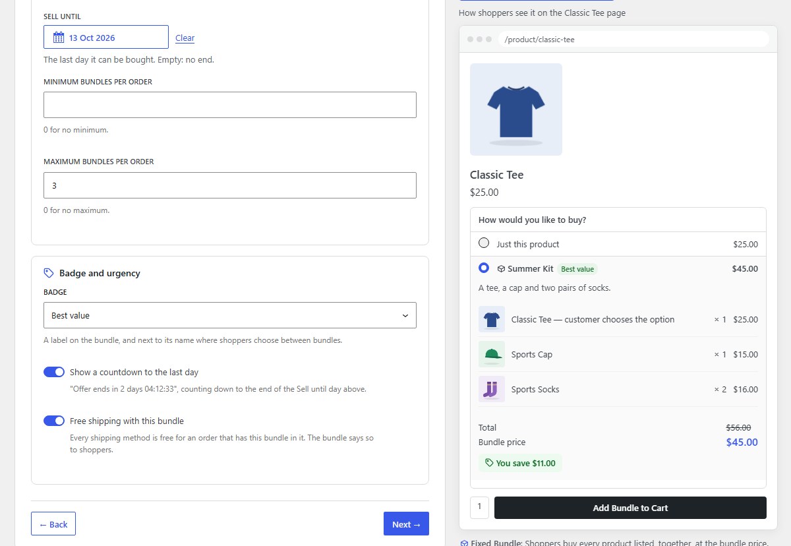Click the quantity box beside Add Bundle to Cart
791x546 pixels.
479,507
